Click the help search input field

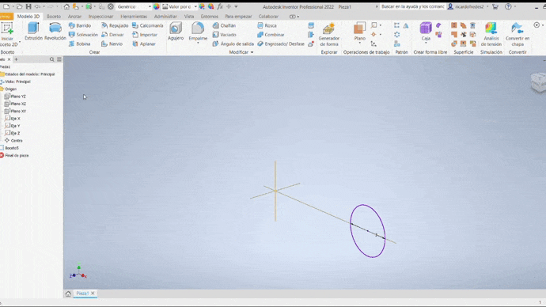[412, 6]
